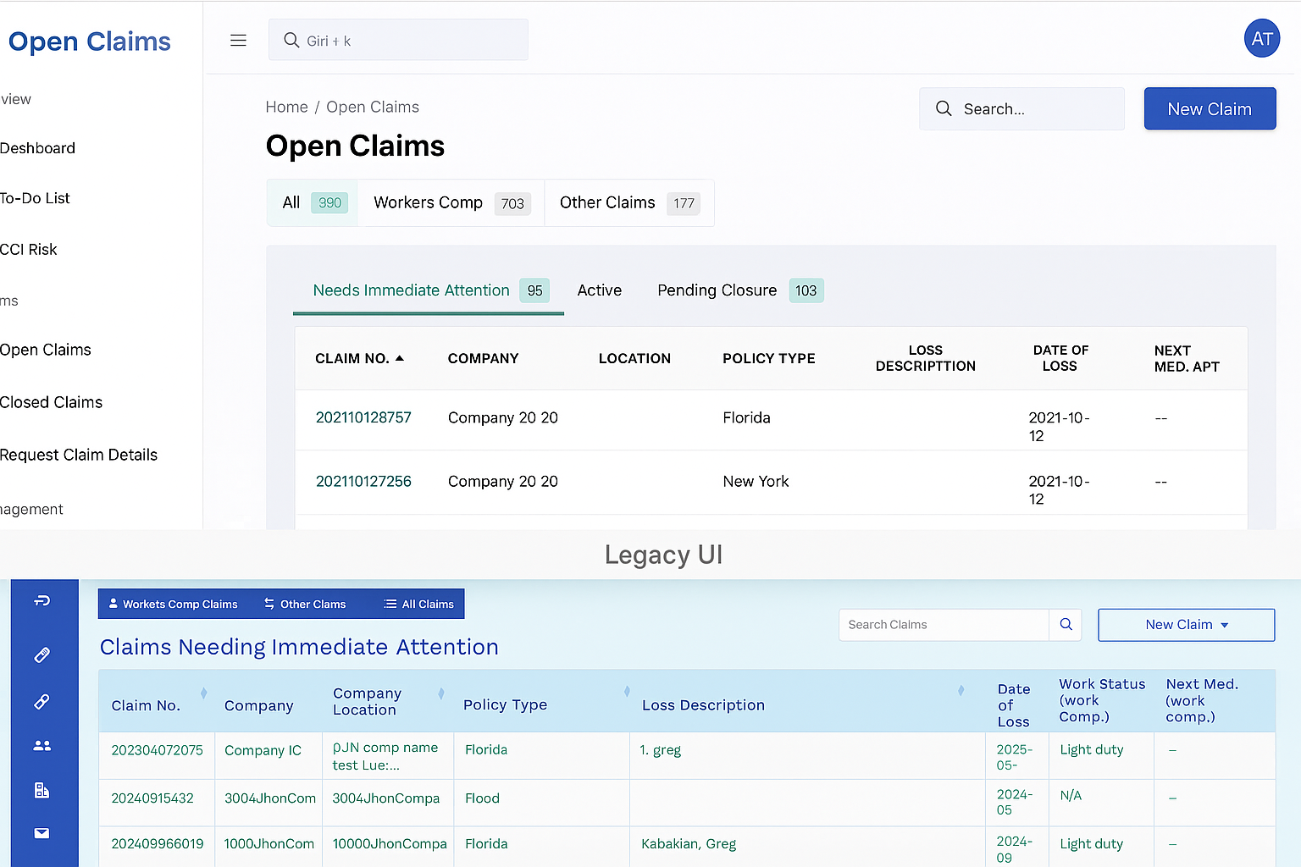Open claim 202110128757 details link
This screenshot has width=1301, height=867.
coord(363,417)
